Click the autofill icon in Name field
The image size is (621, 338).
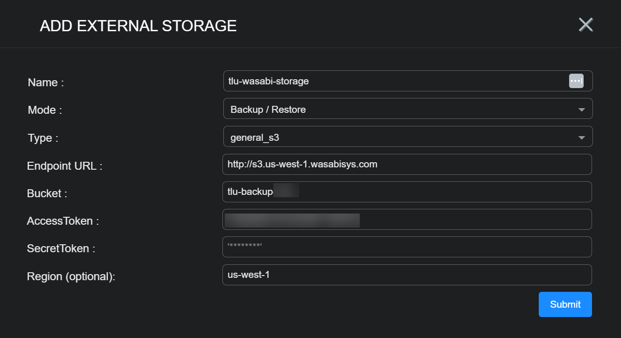576,81
